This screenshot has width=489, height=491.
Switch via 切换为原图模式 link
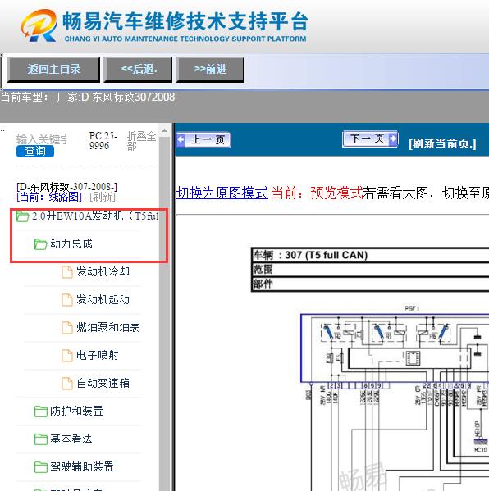click(222, 193)
